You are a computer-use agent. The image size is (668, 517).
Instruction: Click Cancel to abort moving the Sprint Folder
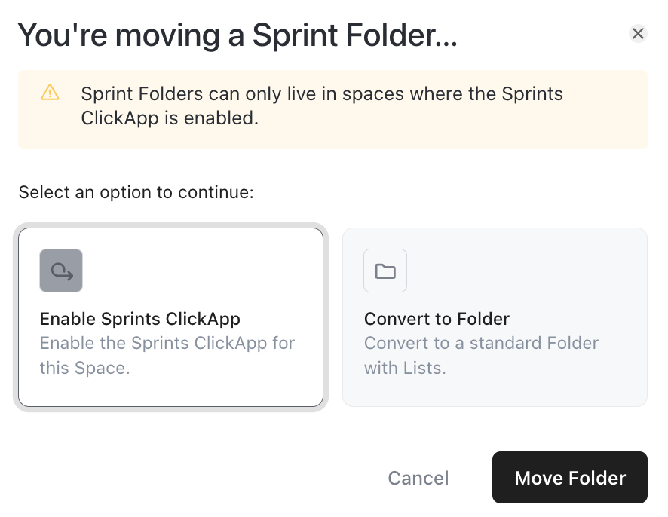coord(418,477)
